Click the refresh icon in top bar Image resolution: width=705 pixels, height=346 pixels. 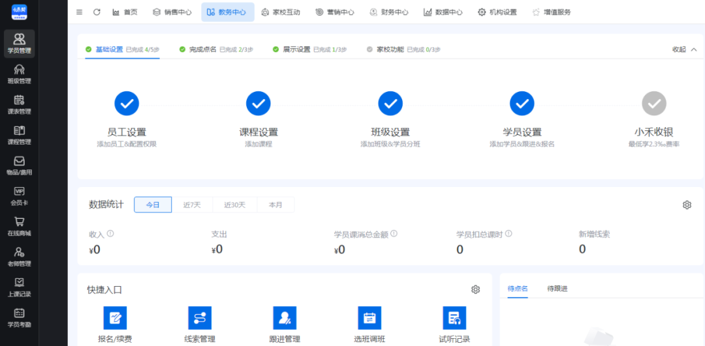(x=97, y=12)
